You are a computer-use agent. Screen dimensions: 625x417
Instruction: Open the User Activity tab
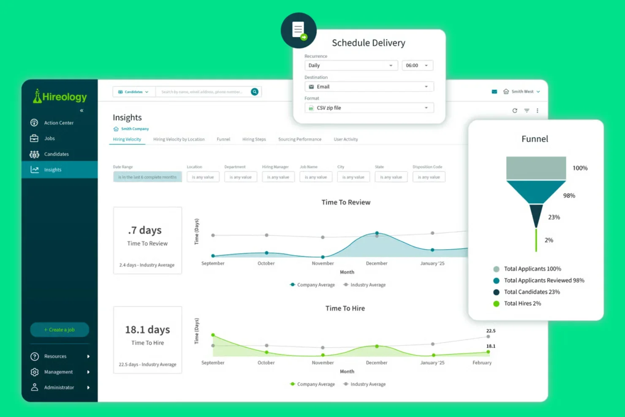pos(345,139)
